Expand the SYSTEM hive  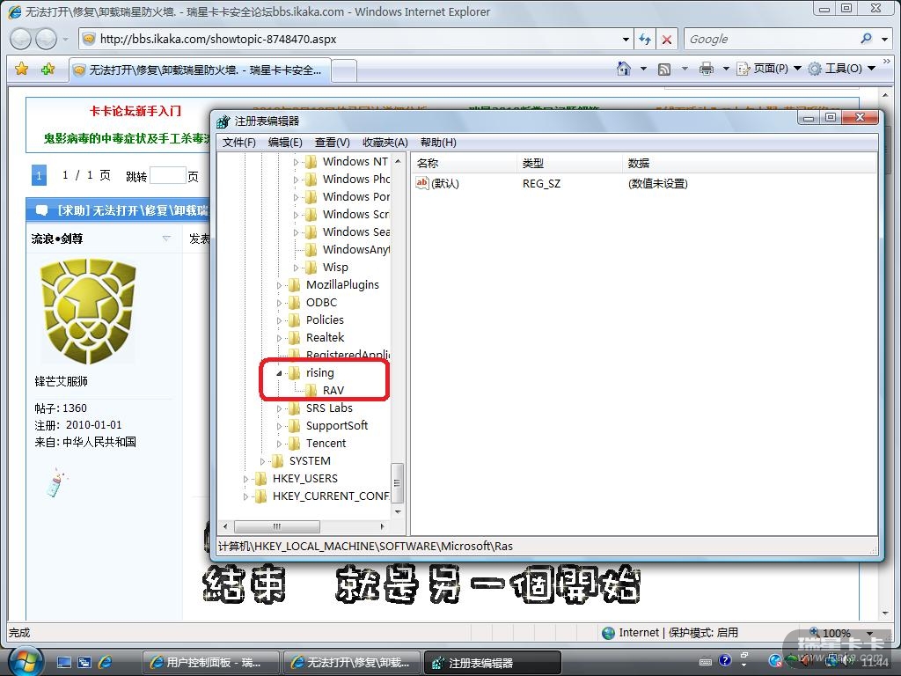(262, 461)
